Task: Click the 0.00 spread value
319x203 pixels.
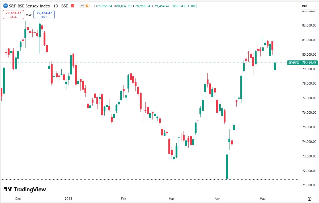Action: [29, 15]
